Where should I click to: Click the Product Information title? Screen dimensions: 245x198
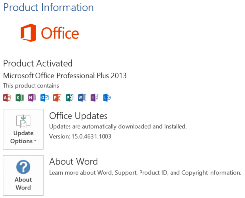coord(48,7)
